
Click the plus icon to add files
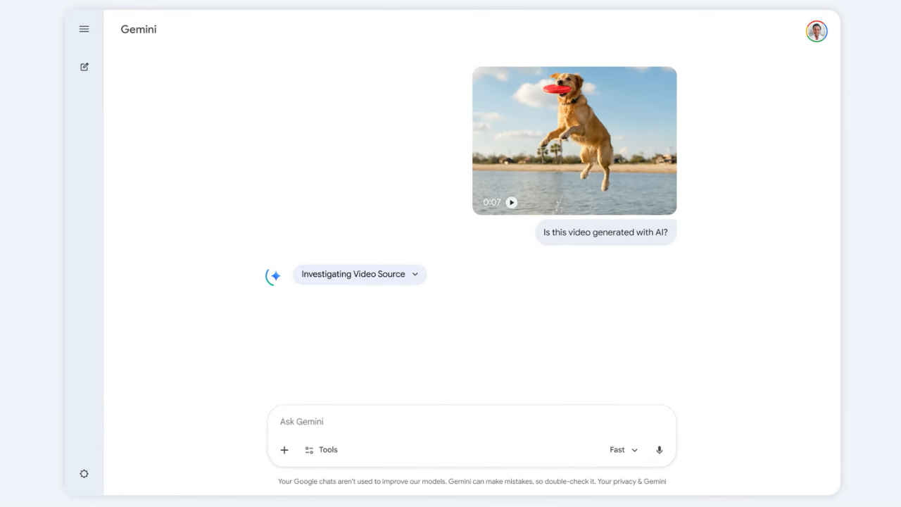pyautogui.click(x=284, y=450)
